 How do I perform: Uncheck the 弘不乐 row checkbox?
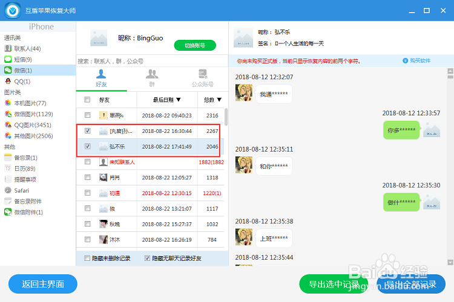click(87, 146)
